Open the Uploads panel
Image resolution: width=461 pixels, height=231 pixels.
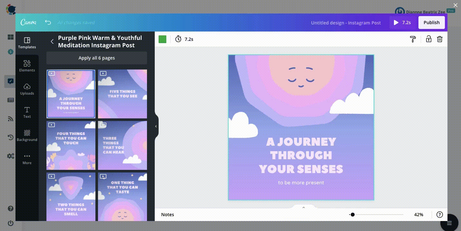click(27, 89)
